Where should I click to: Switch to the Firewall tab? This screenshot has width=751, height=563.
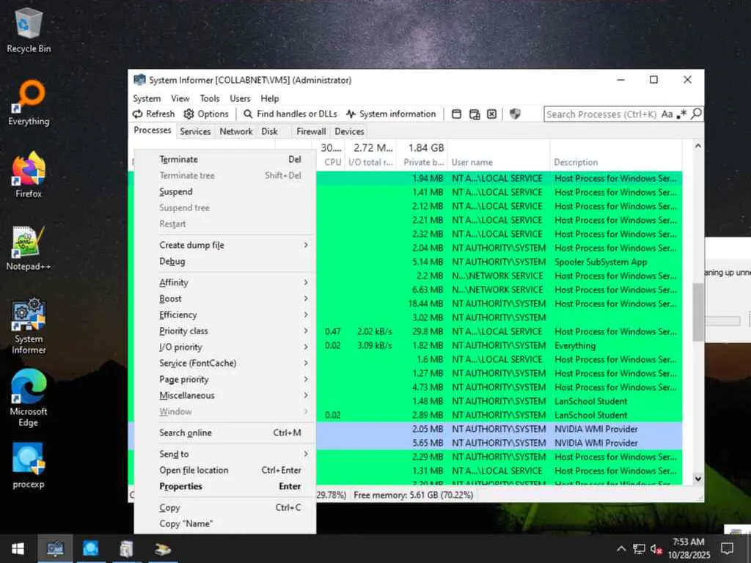[x=311, y=131]
